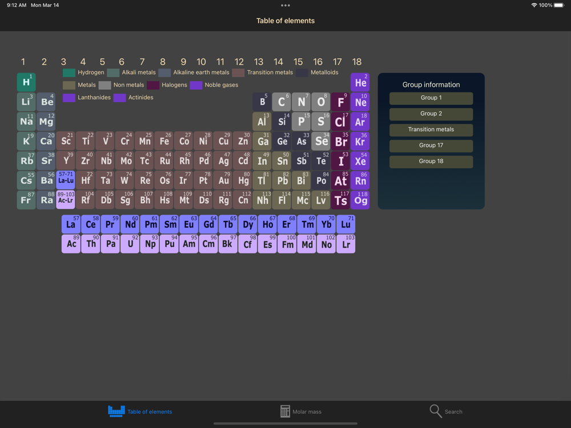Click the Halogens legend color swatch
Image resolution: width=571 pixels, height=428 pixels.
pos(153,85)
